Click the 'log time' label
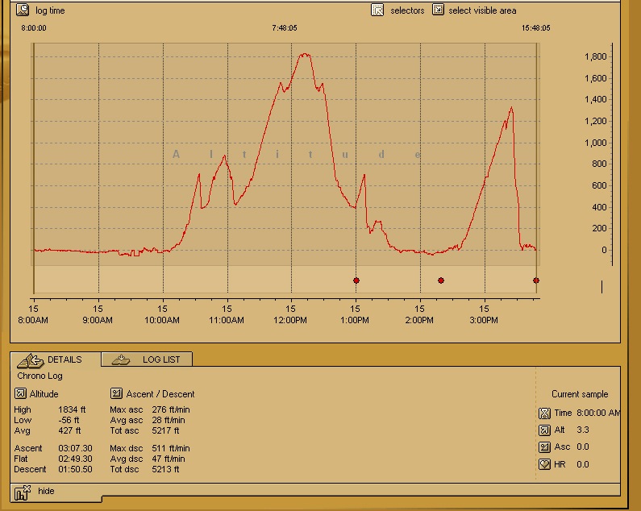Screen dimensions: 641x511 pos(50,10)
